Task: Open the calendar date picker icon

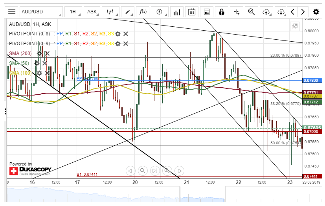Action: [x=192, y=12]
